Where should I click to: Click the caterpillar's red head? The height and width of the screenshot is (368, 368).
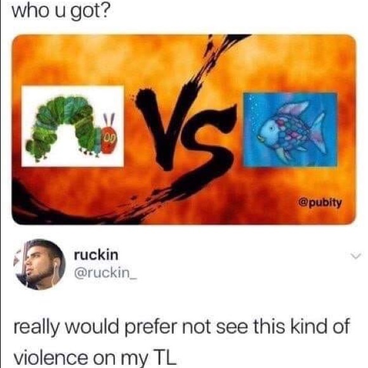(x=109, y=140)
